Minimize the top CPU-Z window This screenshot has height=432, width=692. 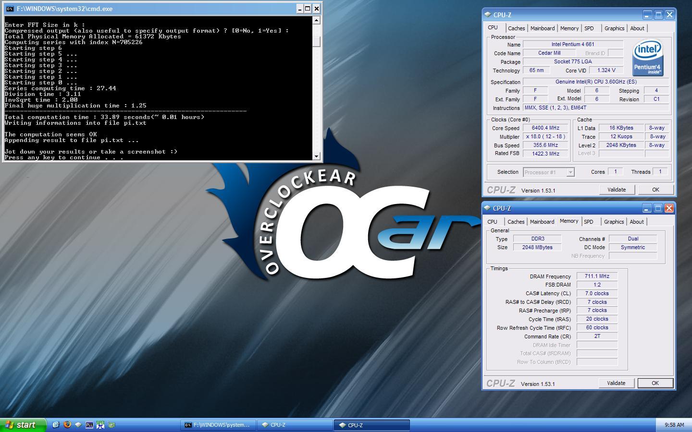[x=647, y=15]
